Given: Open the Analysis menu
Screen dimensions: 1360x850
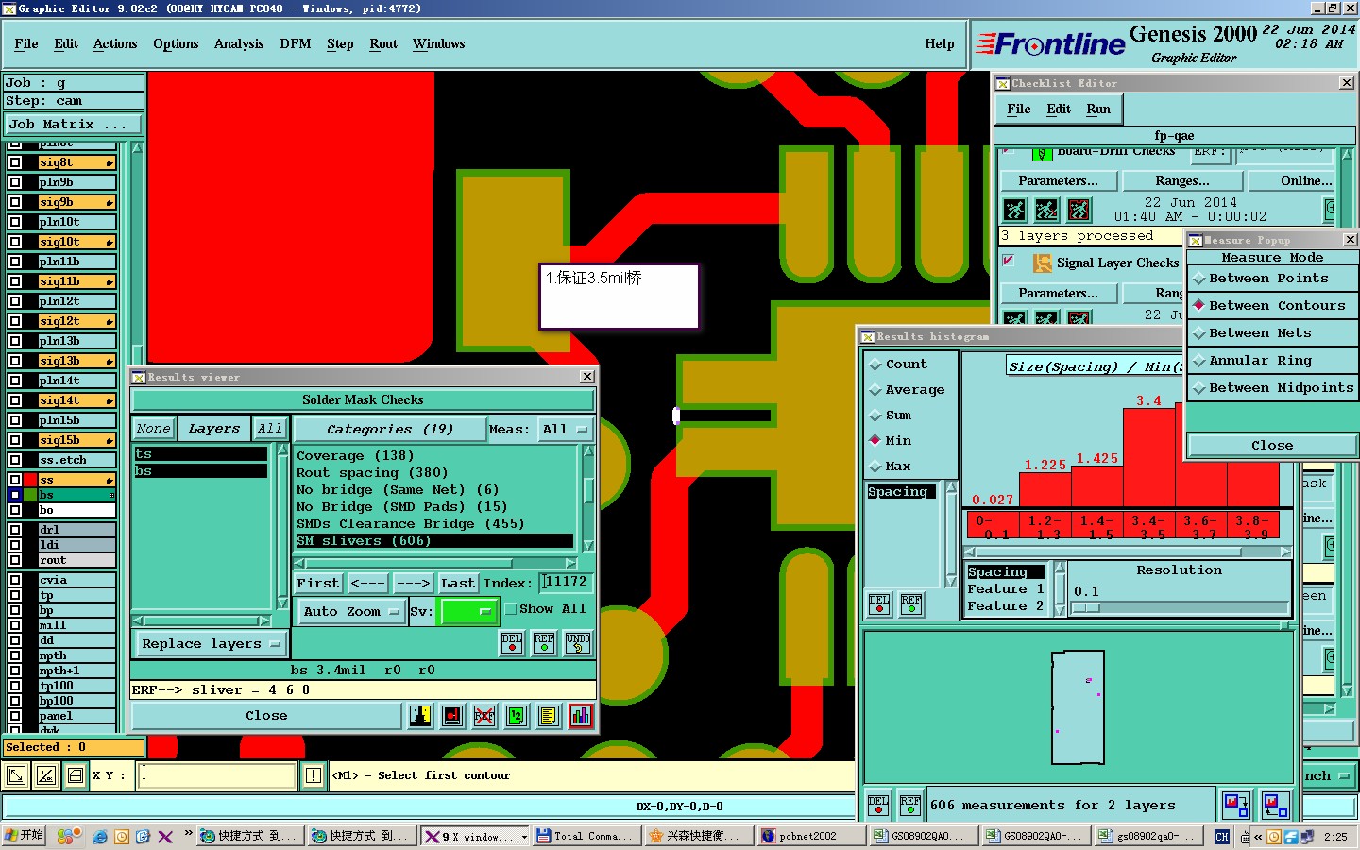Looking at the screenshot, I should pos(239,44).
